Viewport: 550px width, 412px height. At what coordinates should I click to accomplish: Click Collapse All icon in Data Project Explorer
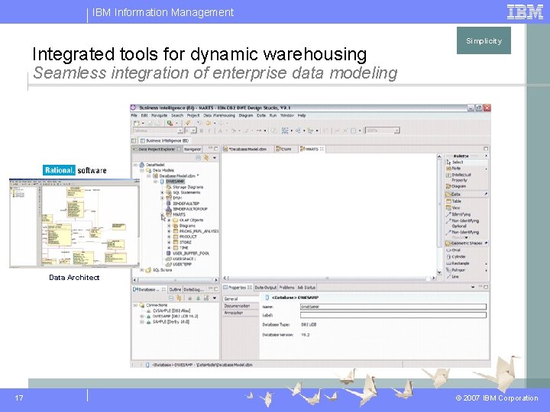(199, 158)
